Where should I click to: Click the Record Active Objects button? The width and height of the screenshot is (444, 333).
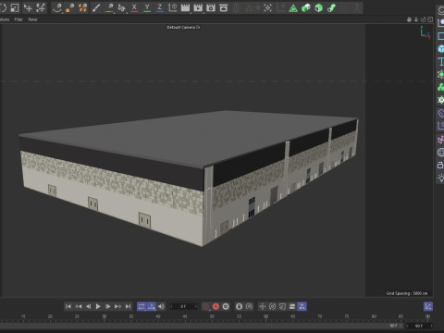(x=206, y=306)
